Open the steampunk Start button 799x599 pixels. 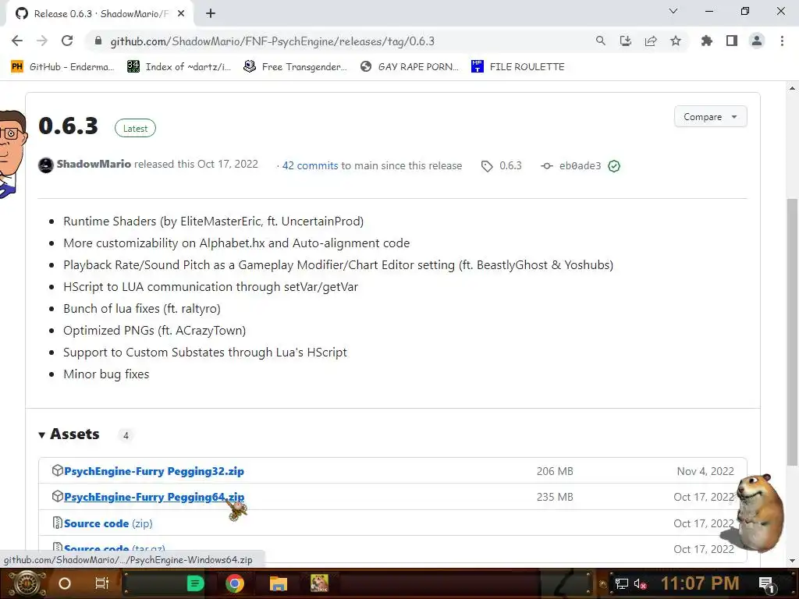coord(26,583)
